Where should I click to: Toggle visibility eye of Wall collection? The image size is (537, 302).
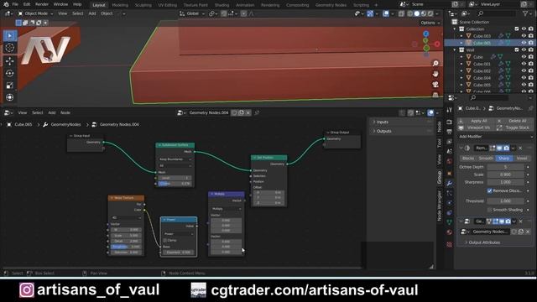(524, 49)
